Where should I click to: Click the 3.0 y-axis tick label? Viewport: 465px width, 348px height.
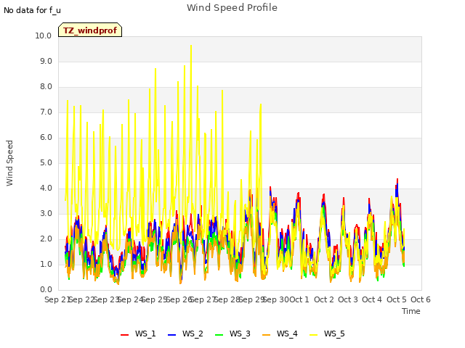[46, 214]
